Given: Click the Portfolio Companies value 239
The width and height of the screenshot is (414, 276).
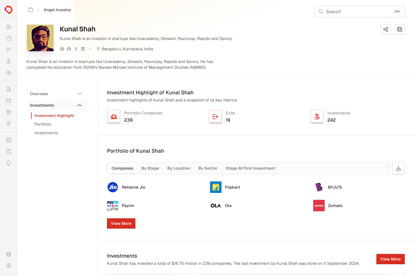Looking at the screenshot, I should (129, 120).
